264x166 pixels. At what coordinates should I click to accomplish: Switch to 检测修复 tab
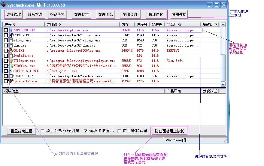pyautogui.click(x=58, y=14)
